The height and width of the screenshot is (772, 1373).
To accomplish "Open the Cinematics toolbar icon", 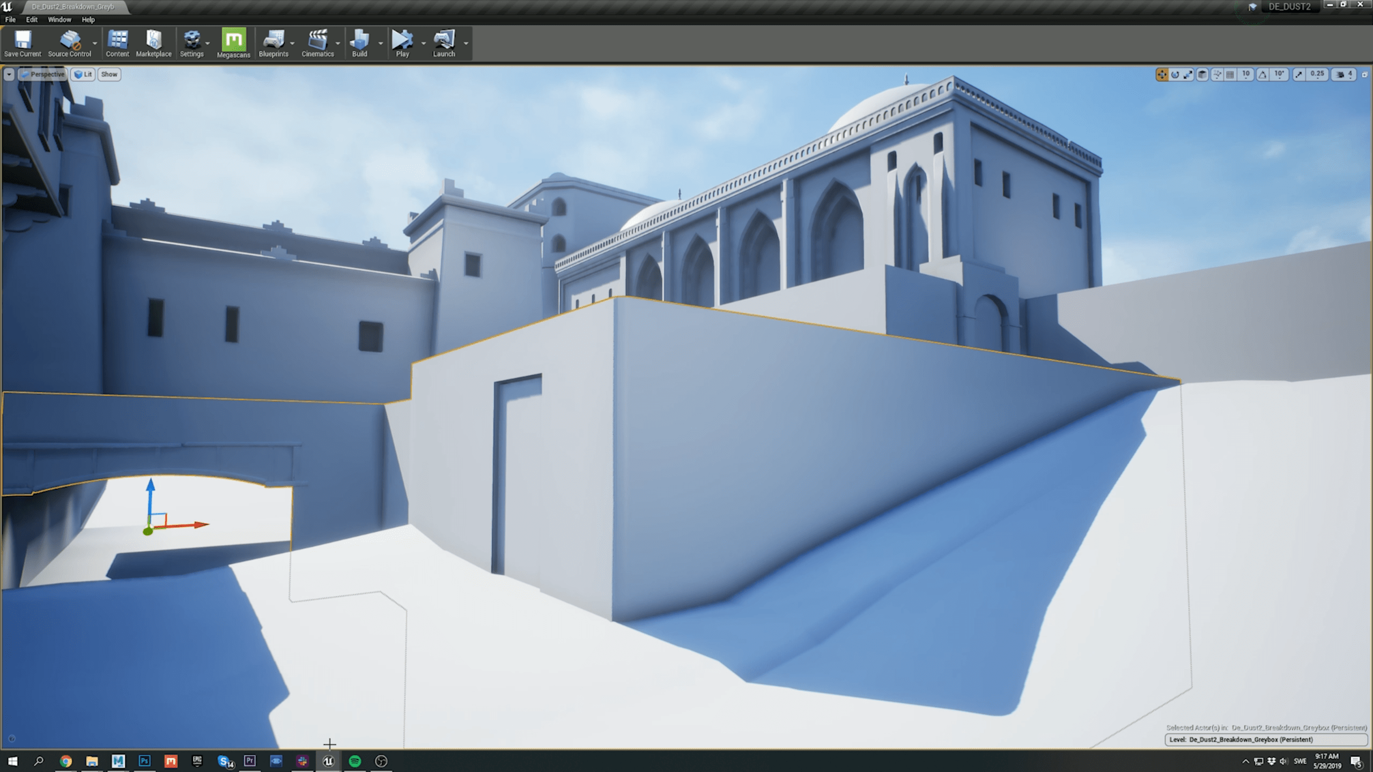I will point(318,43).
